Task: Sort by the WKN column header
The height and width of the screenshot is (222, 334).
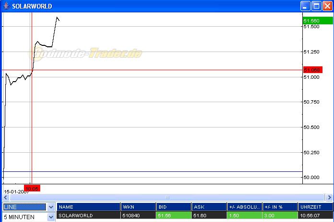Action: 138,207
